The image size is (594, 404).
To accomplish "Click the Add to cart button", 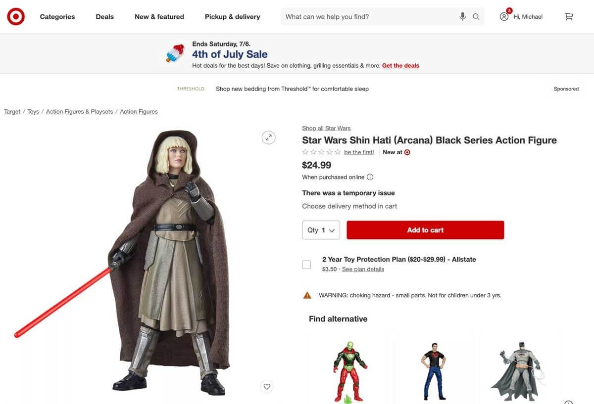I will (425, 229).
